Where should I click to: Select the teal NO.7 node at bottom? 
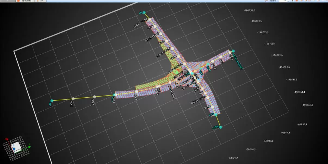[x=221, y=127]
